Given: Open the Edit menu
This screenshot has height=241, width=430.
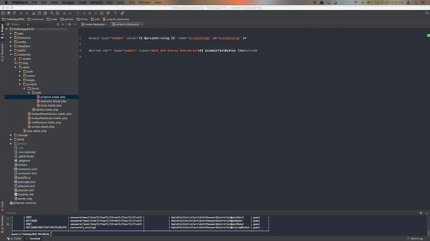Looking at the screenshot, I should click(x=44, y=3).
